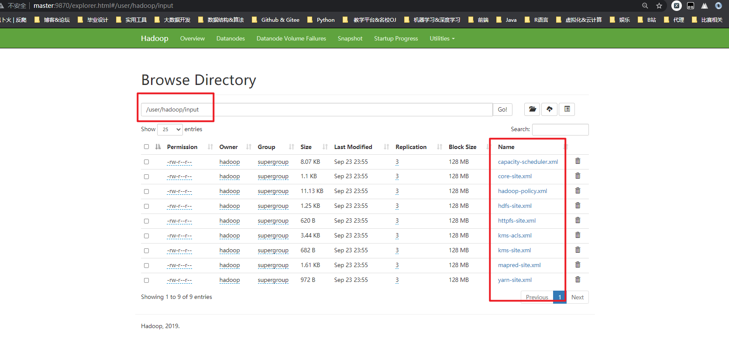Click the Next pagination button
Image resolution: width=729 pixels, height=339 pixels.
[x=577, y=297]
